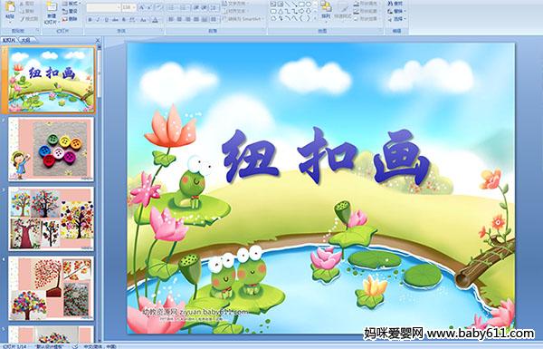543x349 pixels.
Task: Select the oval shape in shapes gallery
Action: tap(309, 5)
